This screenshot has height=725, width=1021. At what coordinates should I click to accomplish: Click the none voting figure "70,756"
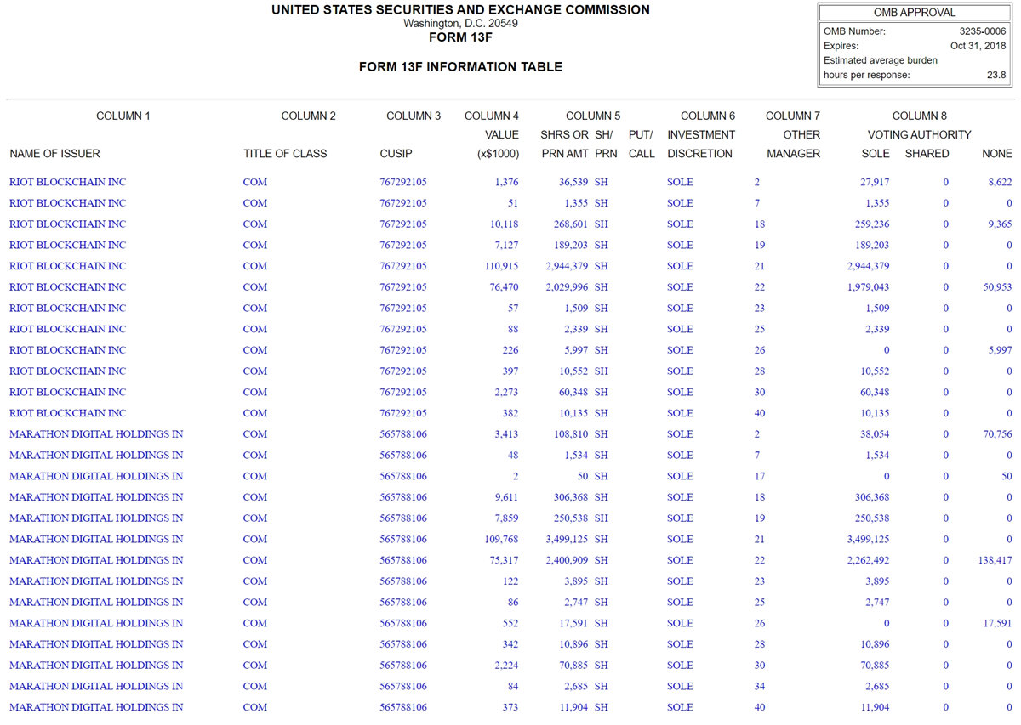pyautogui.click(x=997, y=434)
